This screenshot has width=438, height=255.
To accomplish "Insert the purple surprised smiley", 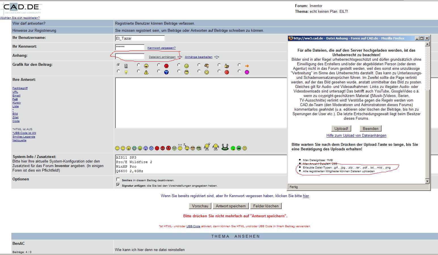I will [x=146, y=148].
